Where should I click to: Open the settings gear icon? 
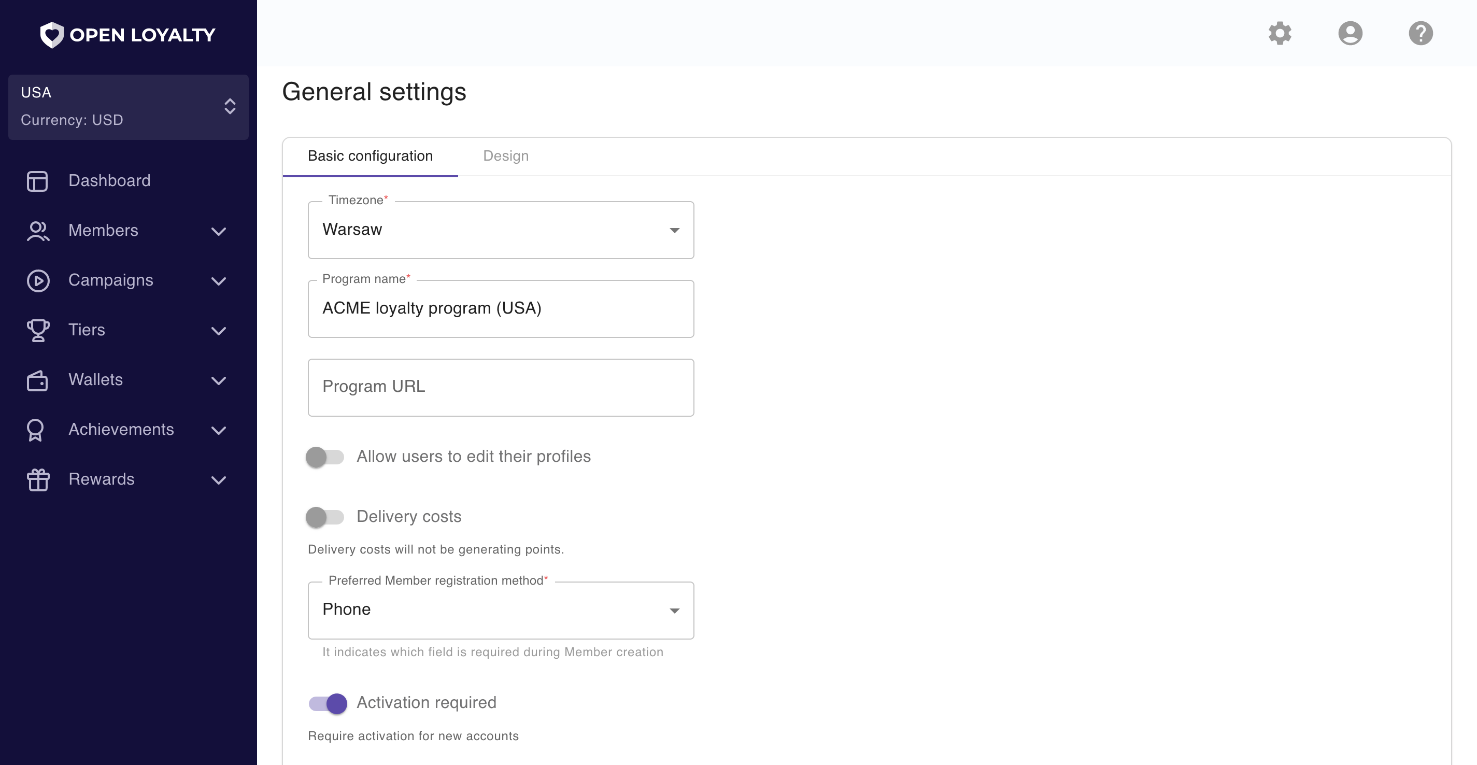(x=1280, y=33)
